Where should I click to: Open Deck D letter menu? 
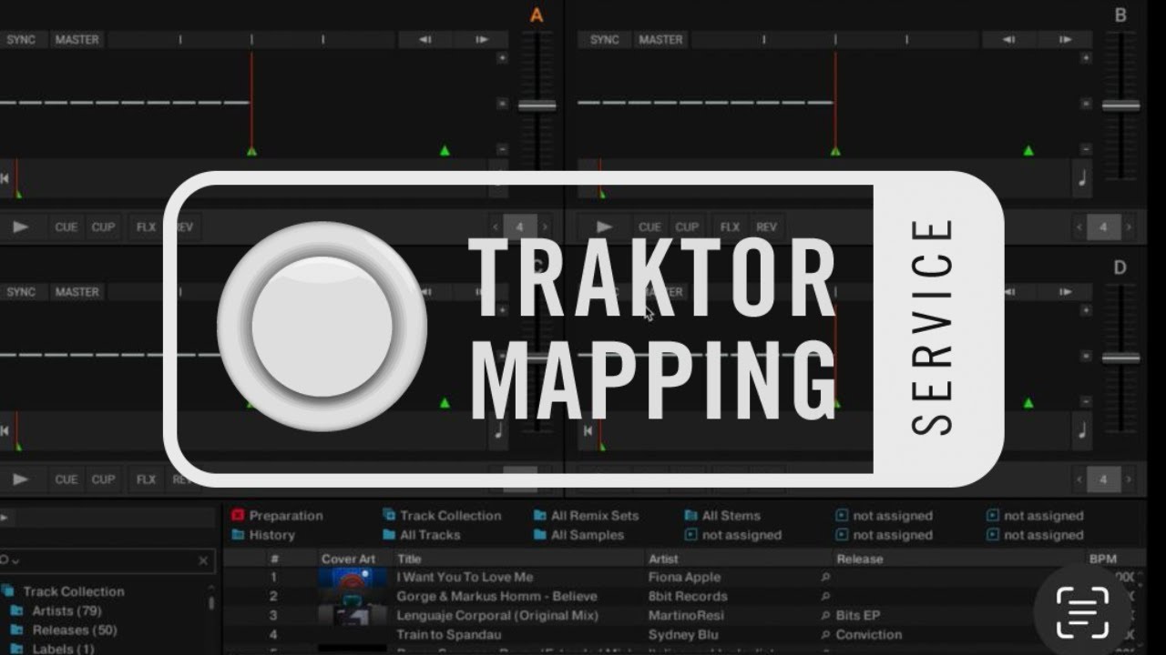pyautogui.click(x=1120, y=267)
